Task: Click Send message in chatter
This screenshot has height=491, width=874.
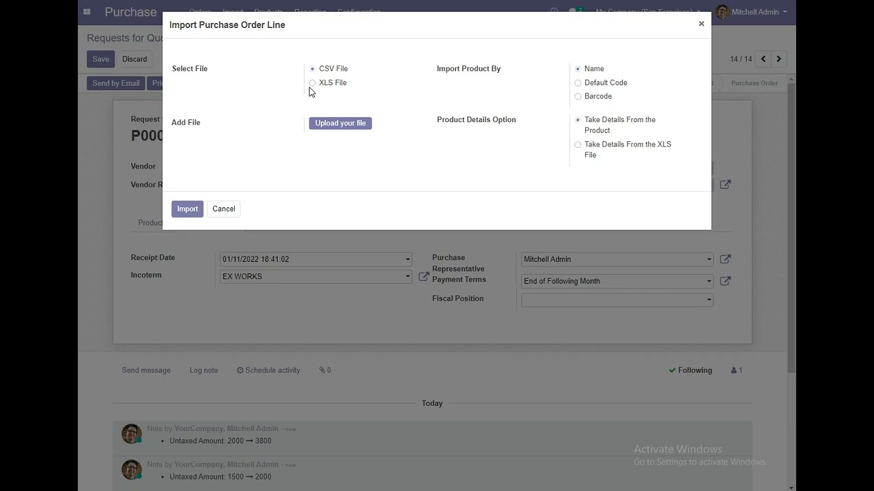Action: (146, 370)
